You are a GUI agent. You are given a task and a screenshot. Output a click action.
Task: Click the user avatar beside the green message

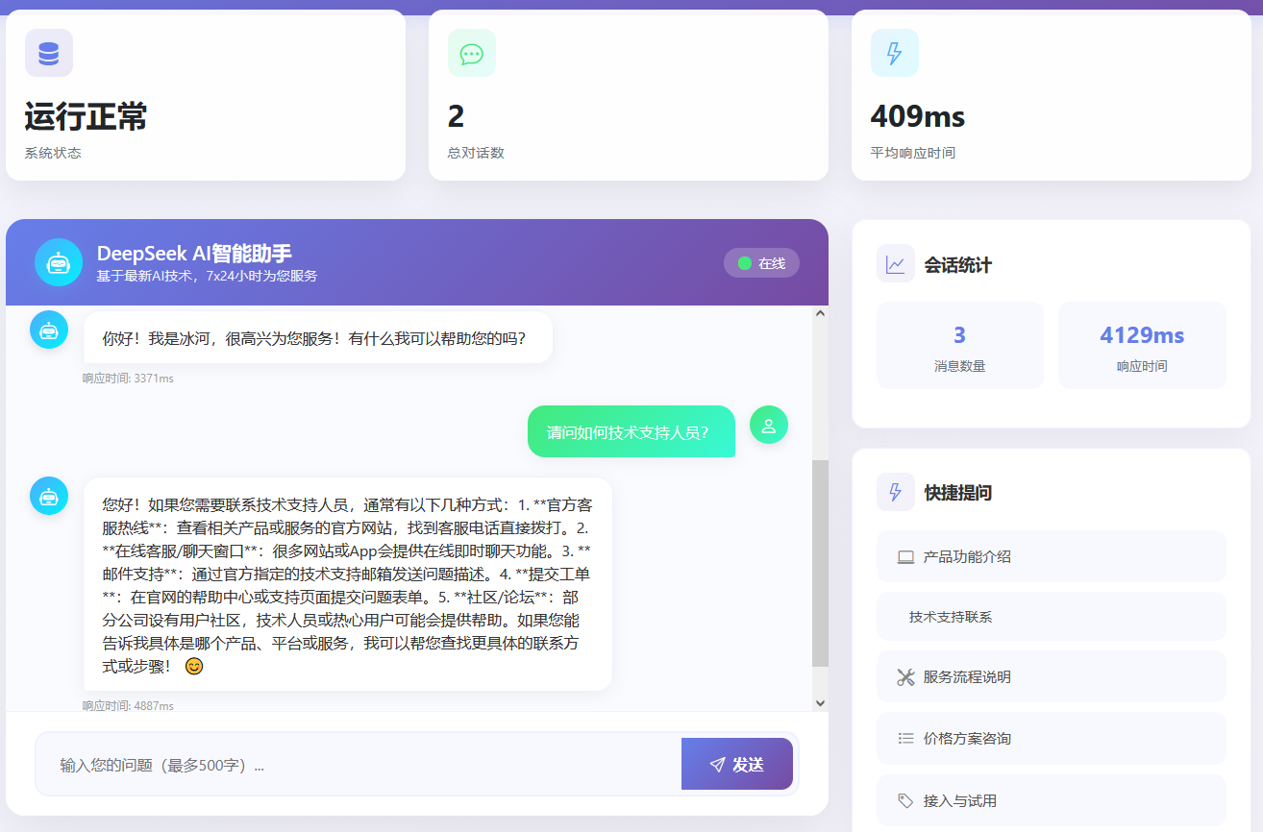point(768,425)
